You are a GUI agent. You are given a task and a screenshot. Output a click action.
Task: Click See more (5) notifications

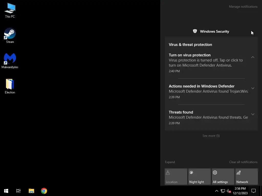tap(211, 136)
